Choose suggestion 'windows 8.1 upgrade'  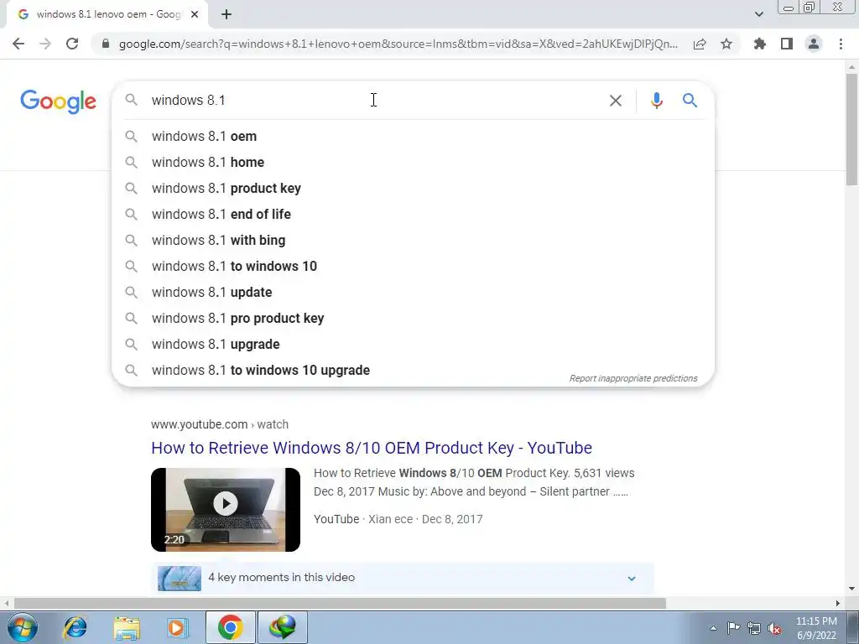pyautogui.click(x=413, y=345)
